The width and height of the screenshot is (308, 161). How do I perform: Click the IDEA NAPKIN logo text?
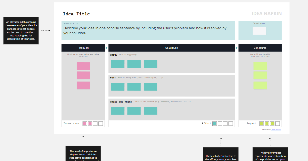tap(267, 14)
